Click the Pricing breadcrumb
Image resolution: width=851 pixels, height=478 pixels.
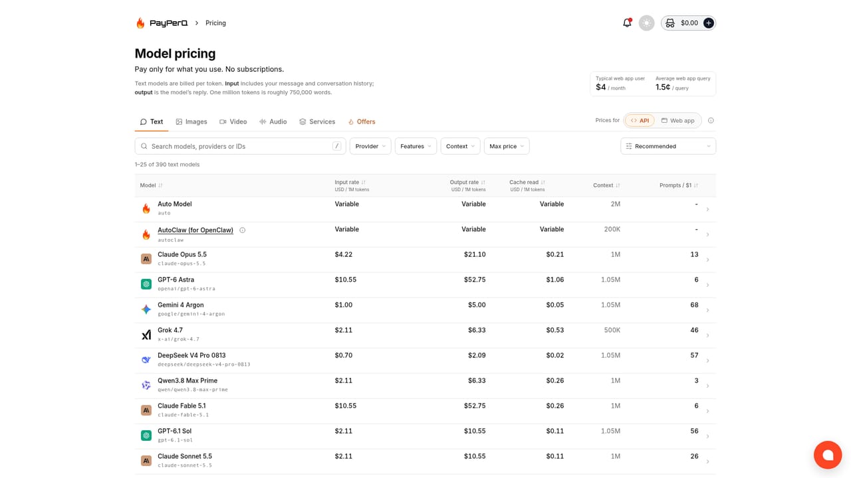click(x=215, y=23)
